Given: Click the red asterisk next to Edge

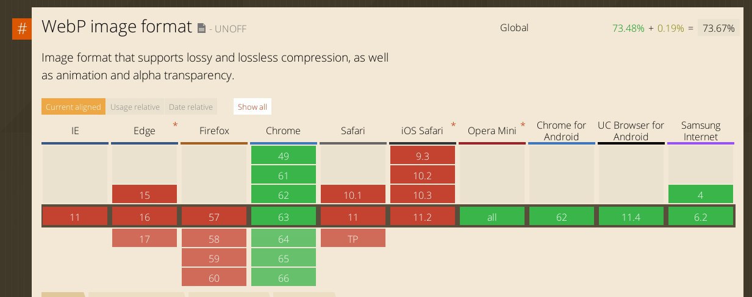Looking at the screenshot, I should [176, 125].
